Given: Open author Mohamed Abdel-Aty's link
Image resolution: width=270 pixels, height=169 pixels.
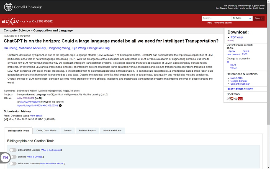Looking at the screenshot, I should (32, 48).
